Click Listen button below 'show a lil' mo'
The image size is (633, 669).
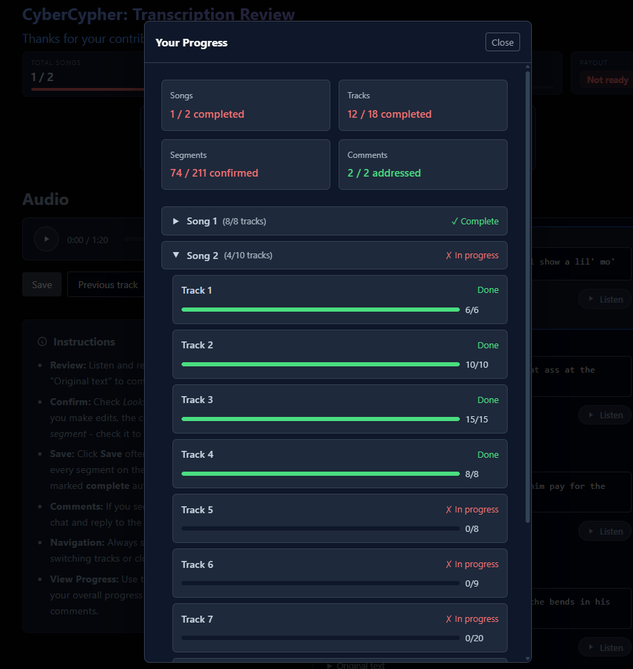coord(605,299)
